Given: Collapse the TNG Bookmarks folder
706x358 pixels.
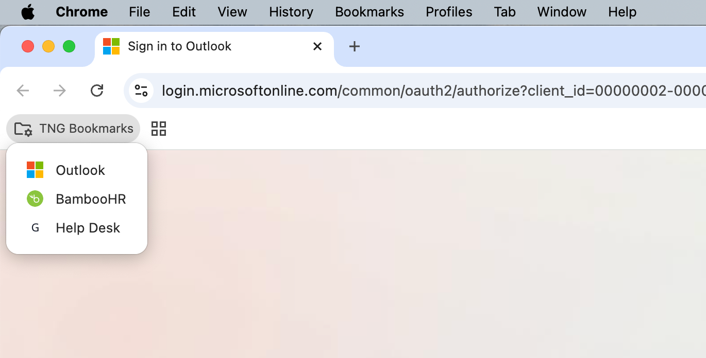Looking at the screenshot, I should coord(74,129).
